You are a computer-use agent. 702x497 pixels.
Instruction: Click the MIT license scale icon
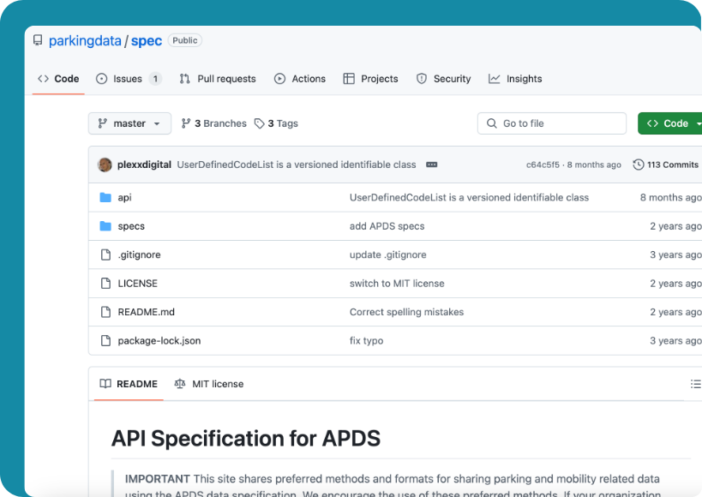tap(179, 384)
